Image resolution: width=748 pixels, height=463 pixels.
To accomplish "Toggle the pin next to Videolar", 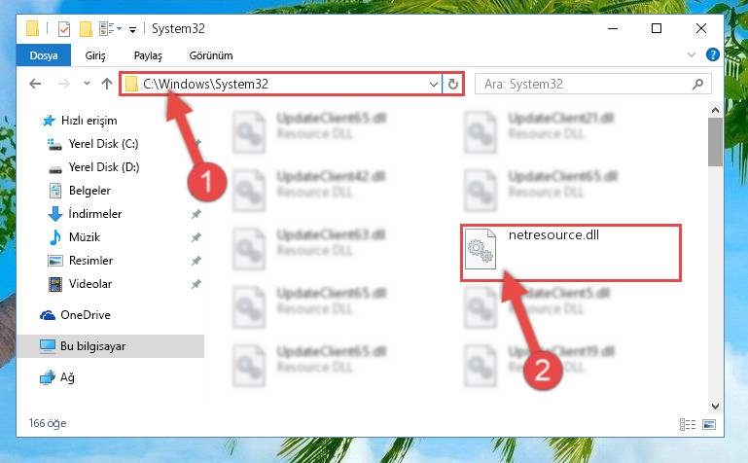I will [x=196, y=284].
